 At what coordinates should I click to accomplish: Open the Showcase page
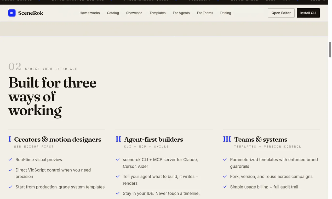pyautogui.click(x=134, y=13)
